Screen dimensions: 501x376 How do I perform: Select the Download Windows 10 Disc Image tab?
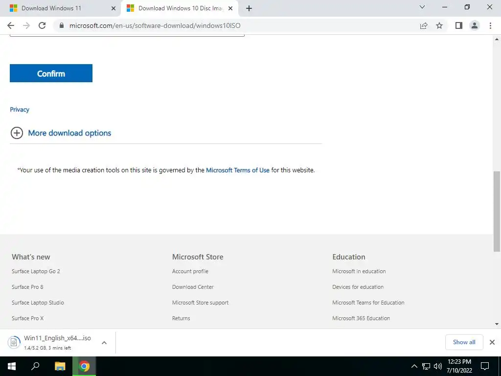point(179,8)
